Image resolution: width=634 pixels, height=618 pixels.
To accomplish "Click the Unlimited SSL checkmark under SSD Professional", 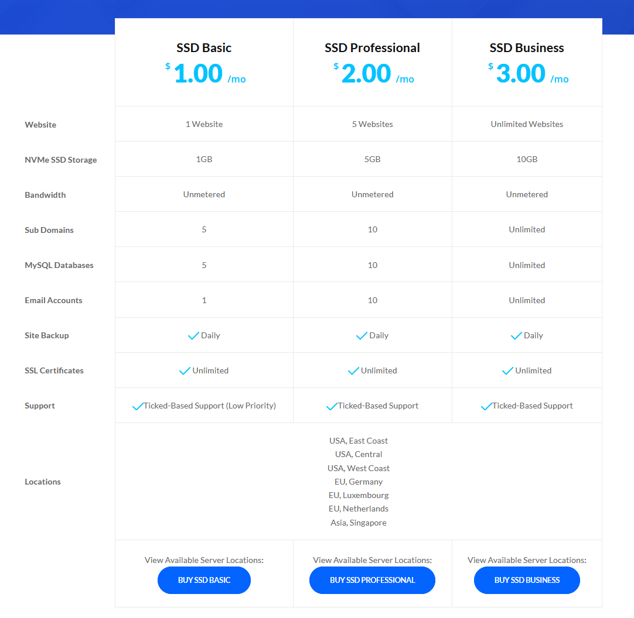I will pyautogui.click(x=353, y=370).
